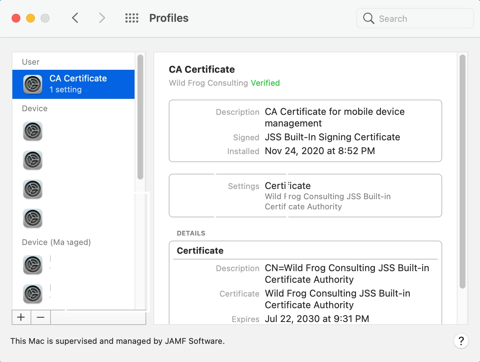Minimize the Profiles window
The width and height of the screenshot is (480, 362).
point(31,18)
